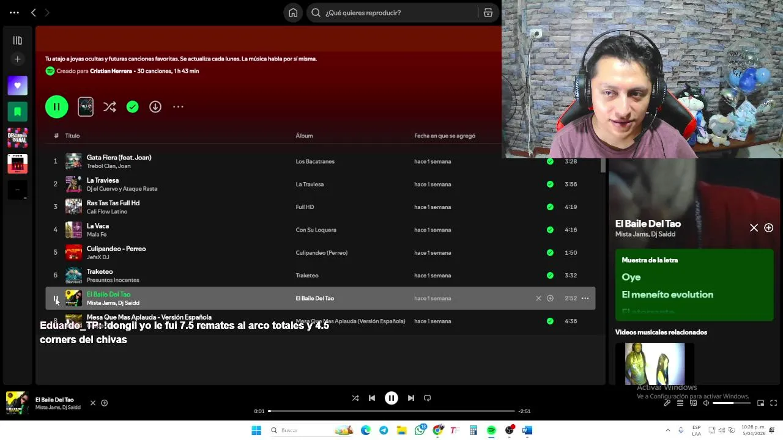The width and height of the screenshot is (783, 440).
Task: Open artist Dj el Cuervo y Ataque Rasta
Action: (122, 189)
